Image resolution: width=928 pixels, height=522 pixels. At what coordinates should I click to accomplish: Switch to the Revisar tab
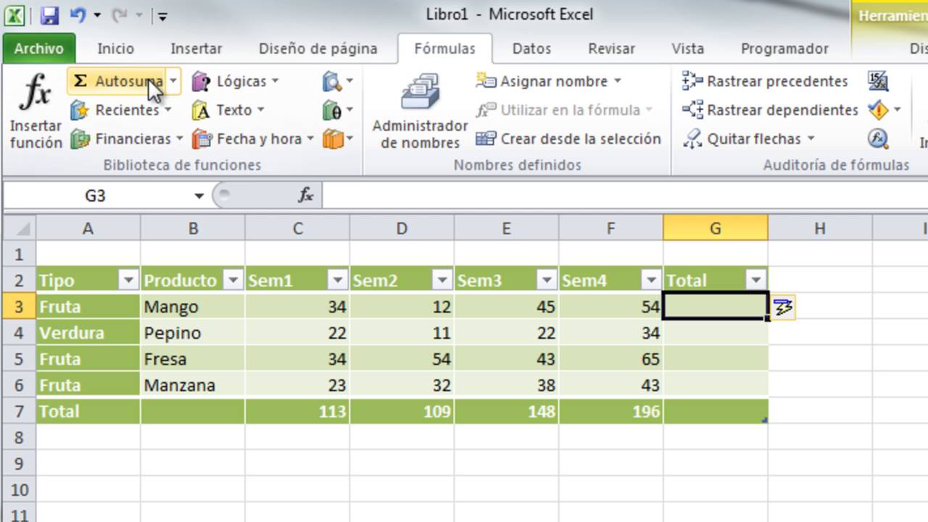[612, 49]
